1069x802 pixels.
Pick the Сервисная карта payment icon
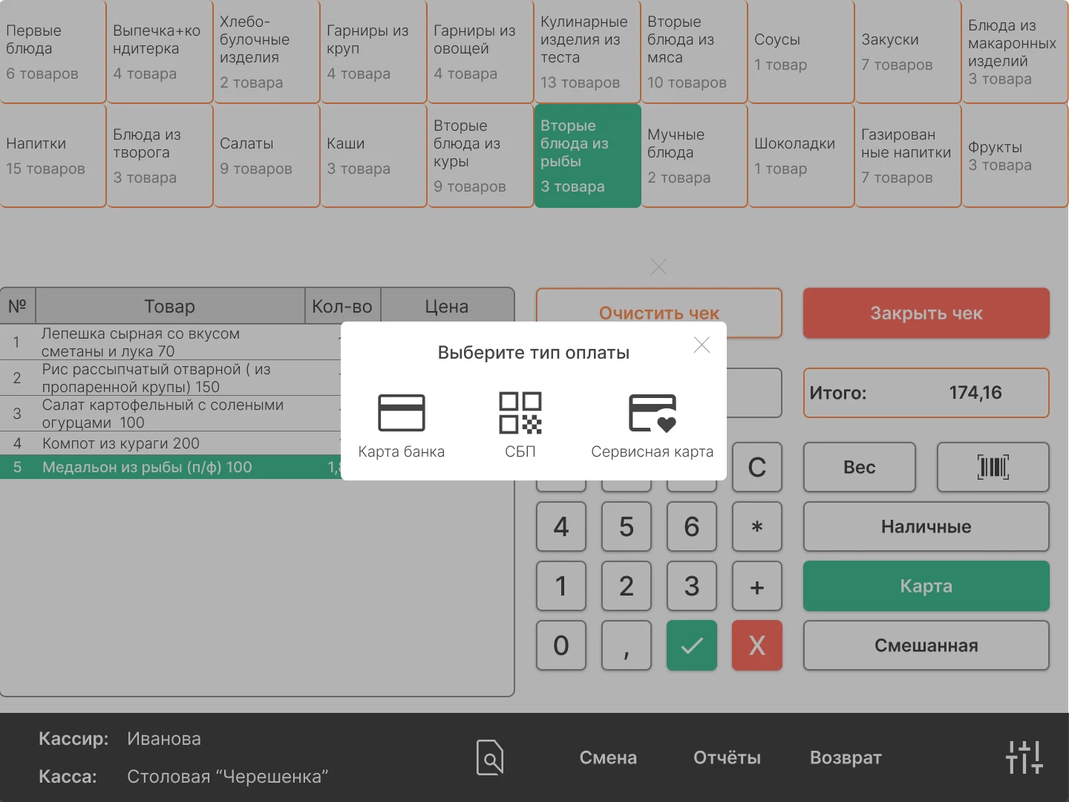(653, 413)
